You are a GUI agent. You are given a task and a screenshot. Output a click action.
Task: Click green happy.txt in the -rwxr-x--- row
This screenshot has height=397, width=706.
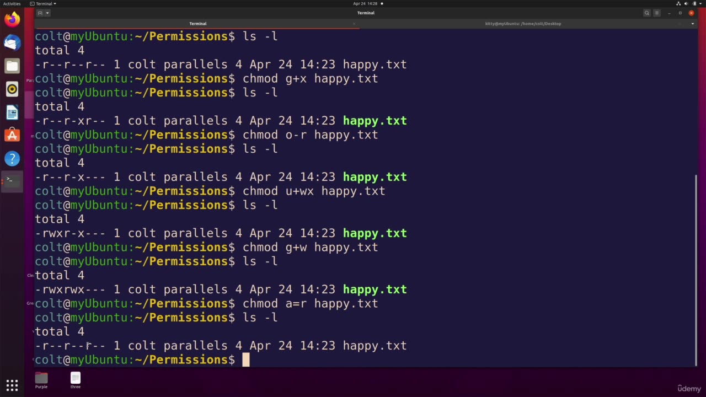[x=375, y=233]
